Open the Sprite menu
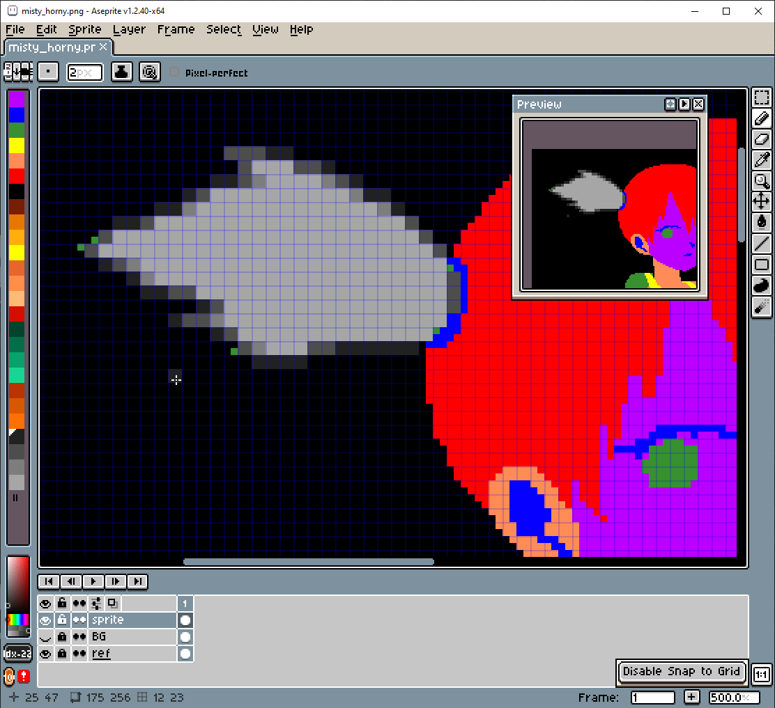 (x=85, y=29)
